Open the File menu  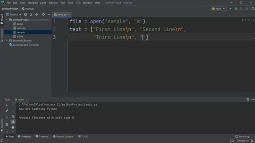(8, 3)
